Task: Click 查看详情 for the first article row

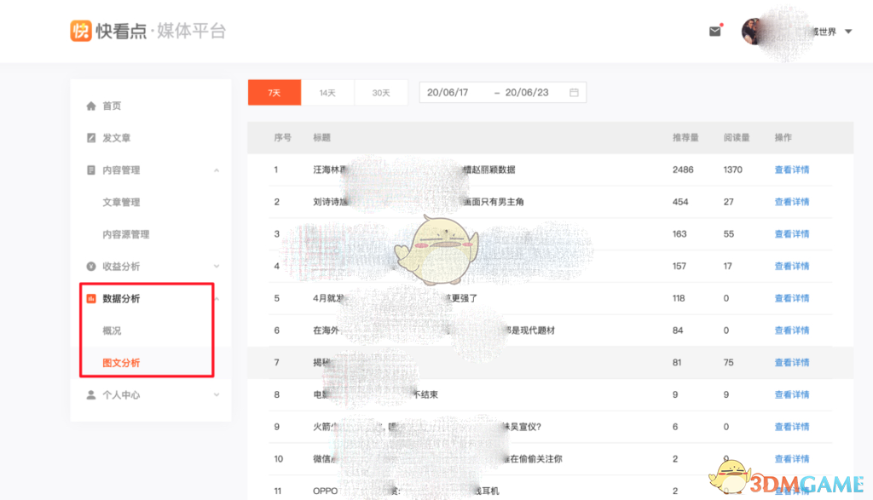Action: point(792,170)
